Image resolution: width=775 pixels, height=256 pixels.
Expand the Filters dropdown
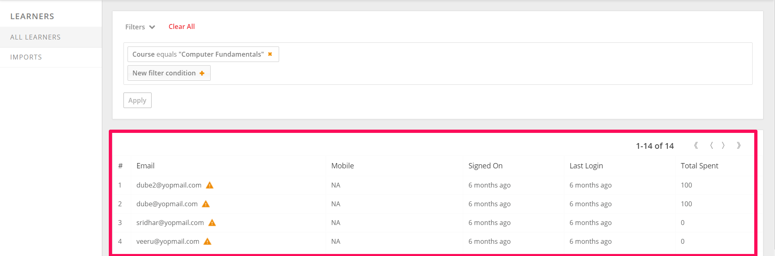(140, 27)
